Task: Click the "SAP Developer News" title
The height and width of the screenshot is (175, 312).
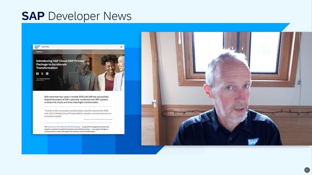Action: tap(77, 16)
